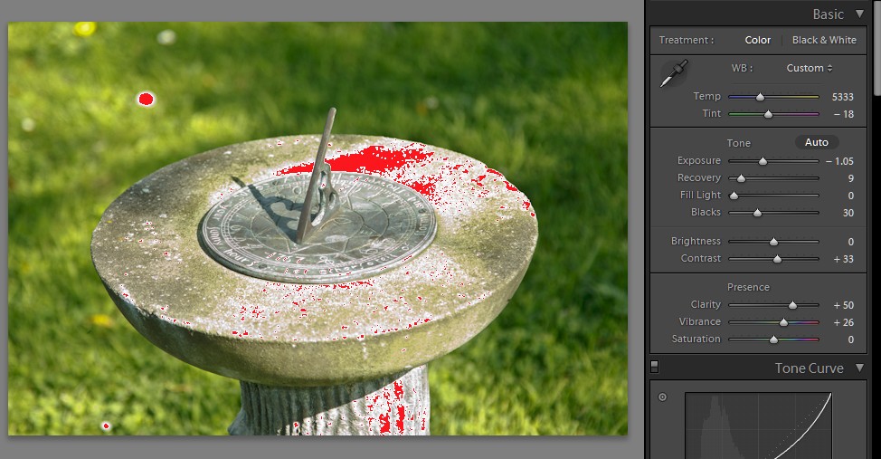Click the Blacks slider handle
This screenshot has width=881, height=459.
click(757, 213)
